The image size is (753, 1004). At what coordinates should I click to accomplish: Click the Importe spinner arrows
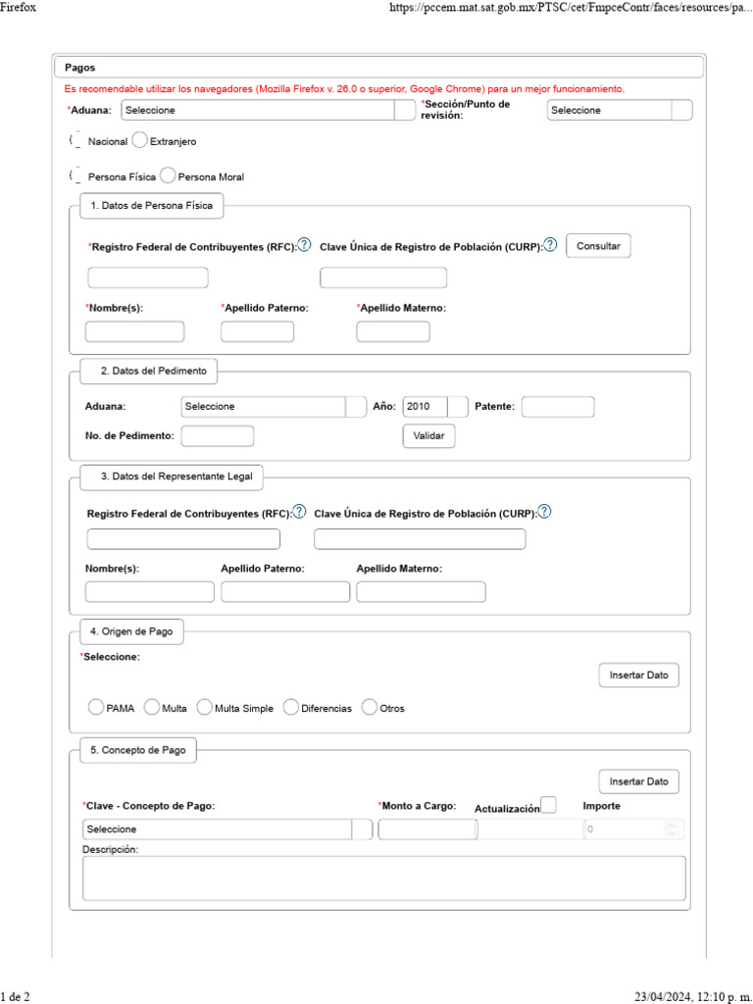[672, 829]
